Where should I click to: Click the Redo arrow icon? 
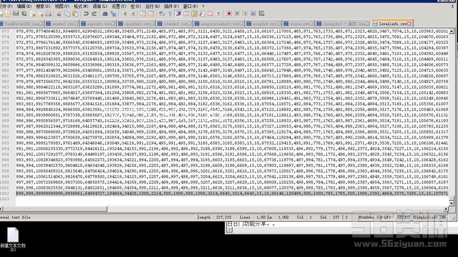[94, 14]
